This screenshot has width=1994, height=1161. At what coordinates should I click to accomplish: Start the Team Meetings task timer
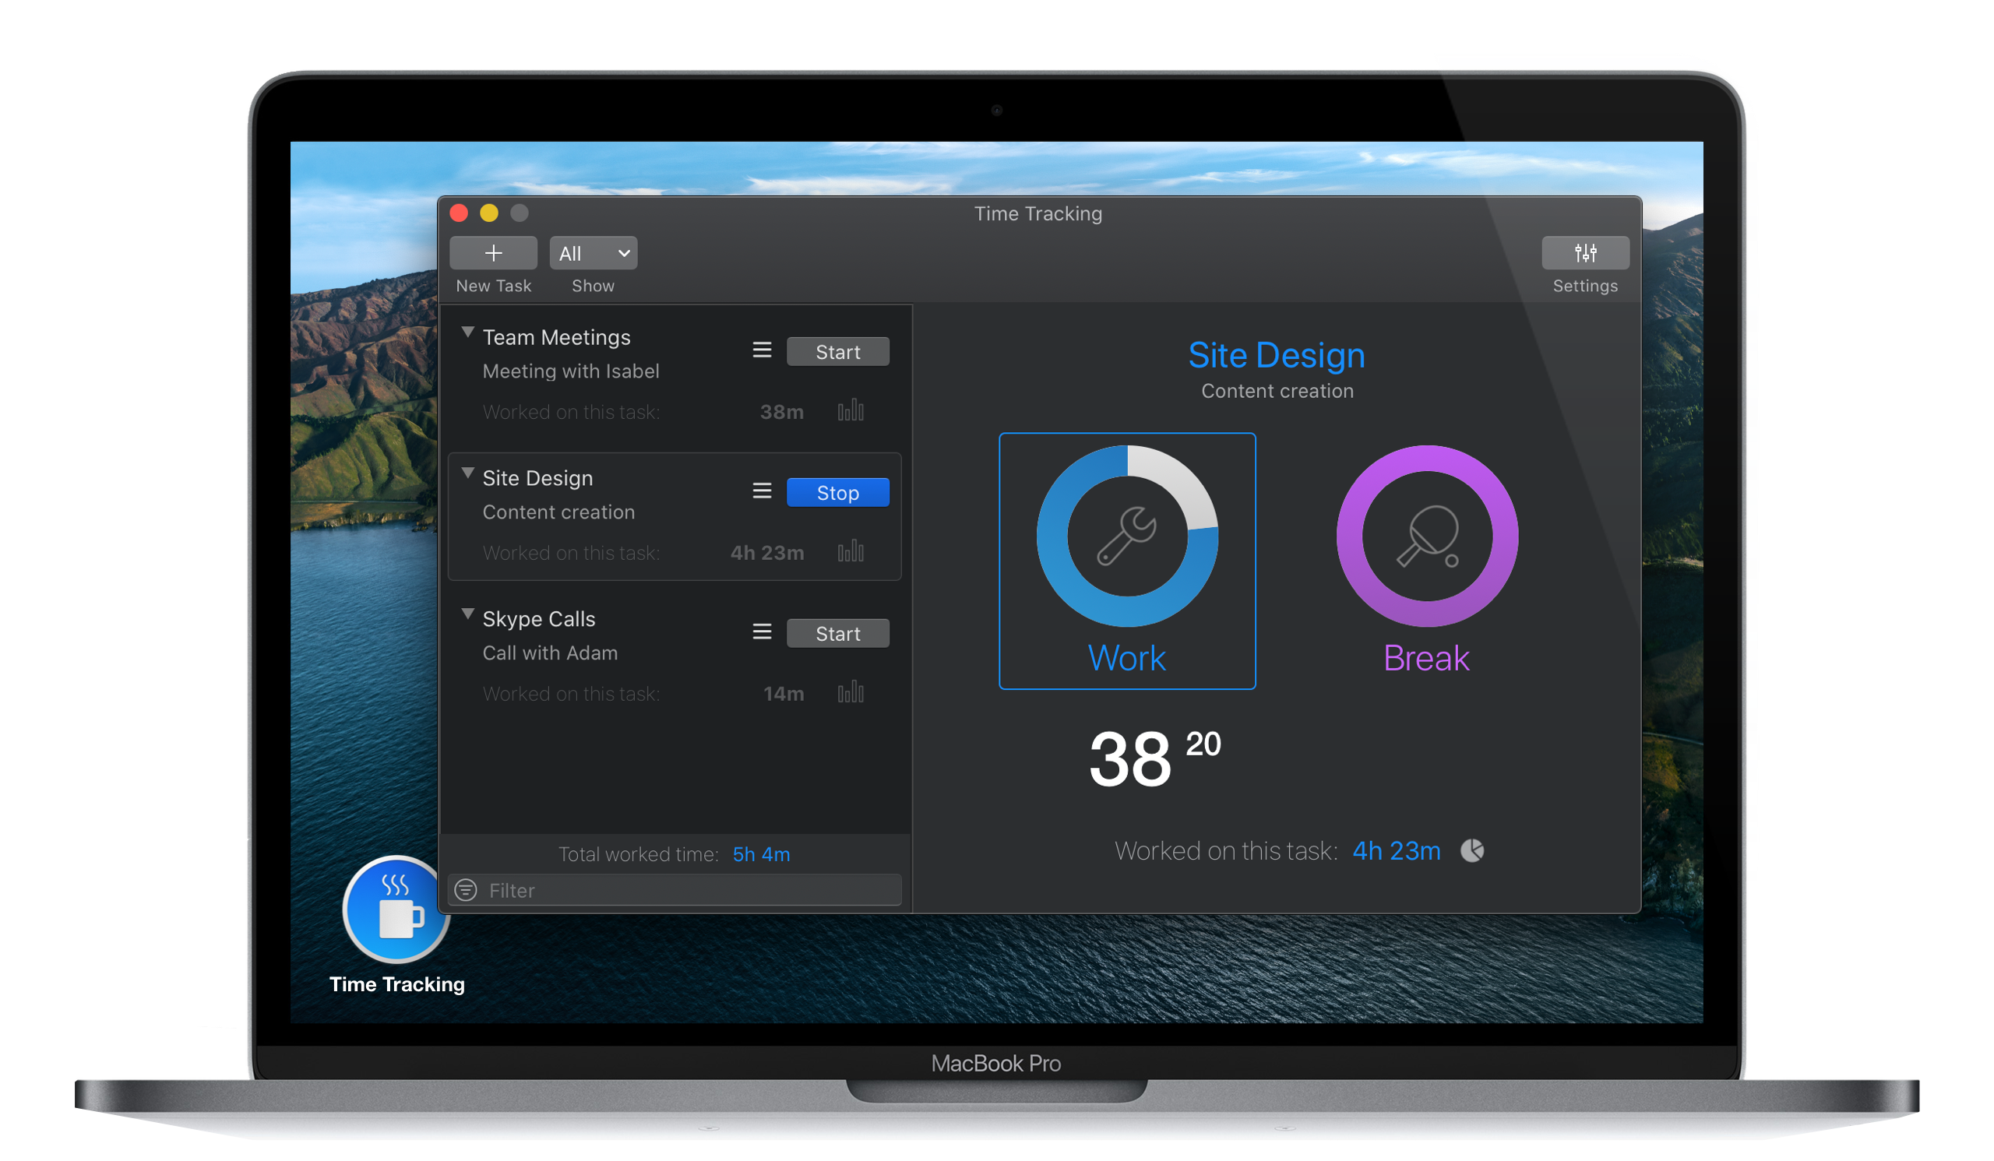(x=839, y=351)
